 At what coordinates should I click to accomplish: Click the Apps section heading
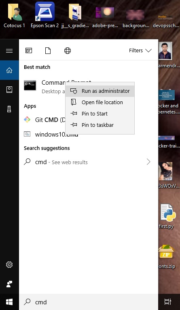click(30, 106)
